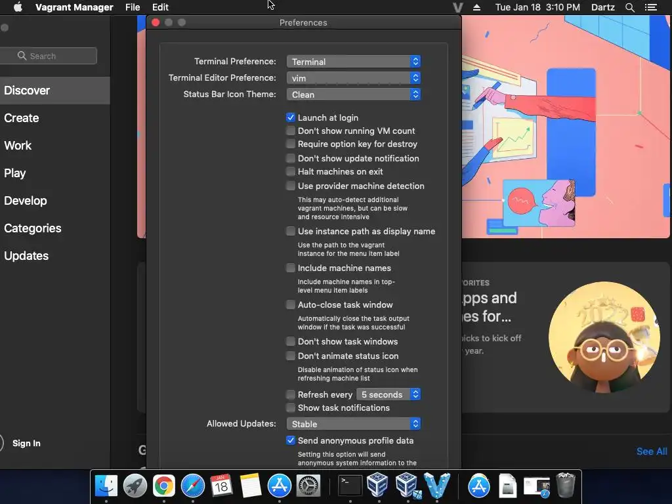Screen dimensions: 672x504
Task: Click the eject icon in menu bar
Action: click(476, 7)
